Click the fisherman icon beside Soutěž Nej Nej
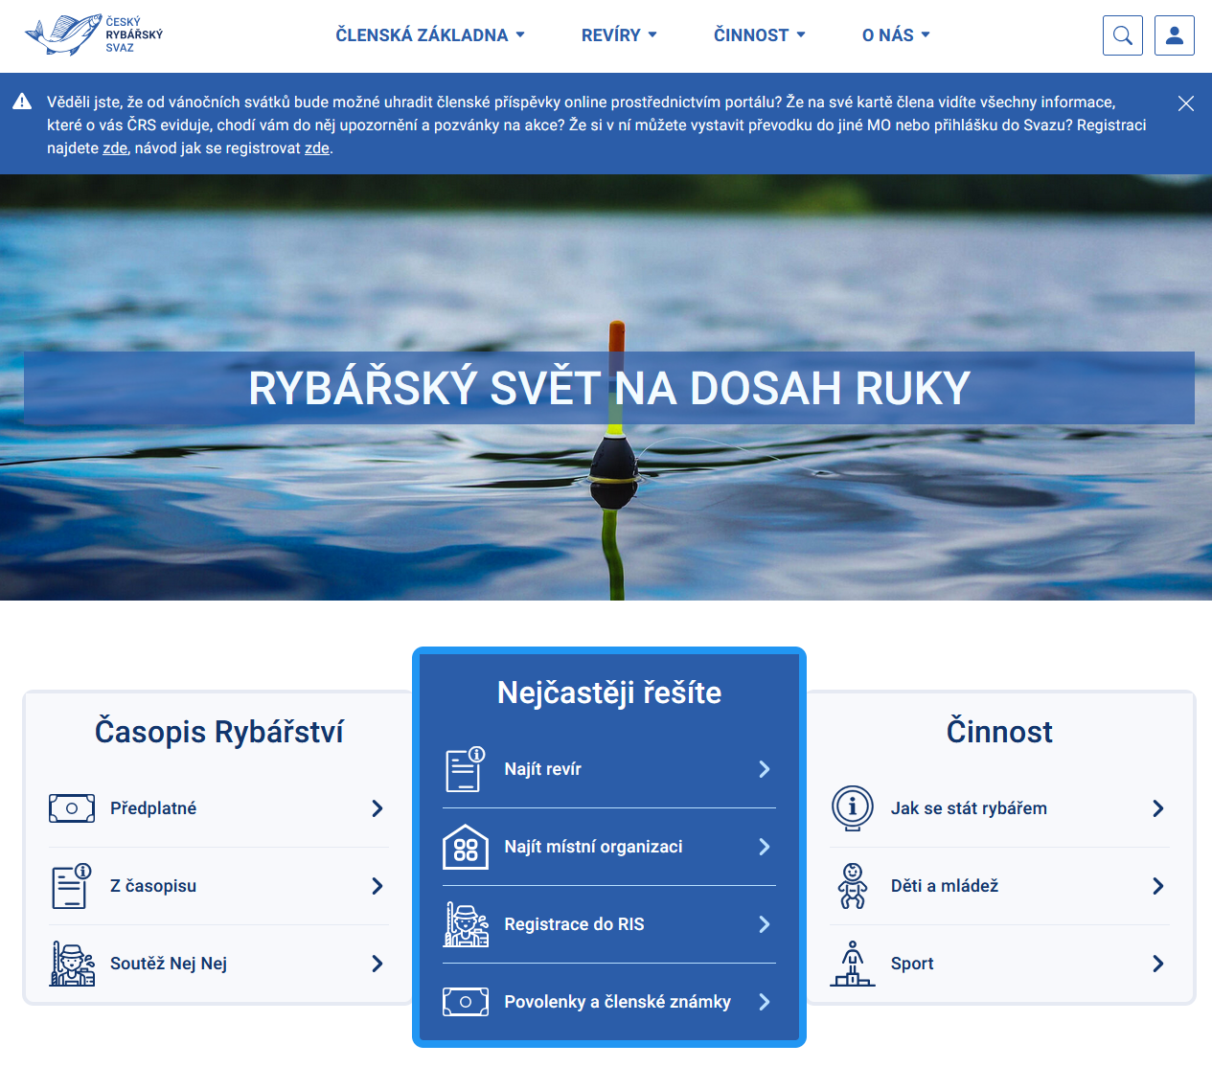 (72, 964)
